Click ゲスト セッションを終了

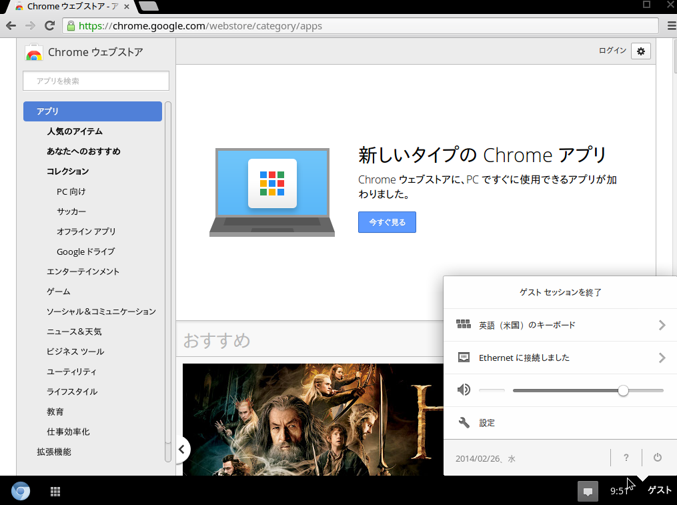(560, 292)
